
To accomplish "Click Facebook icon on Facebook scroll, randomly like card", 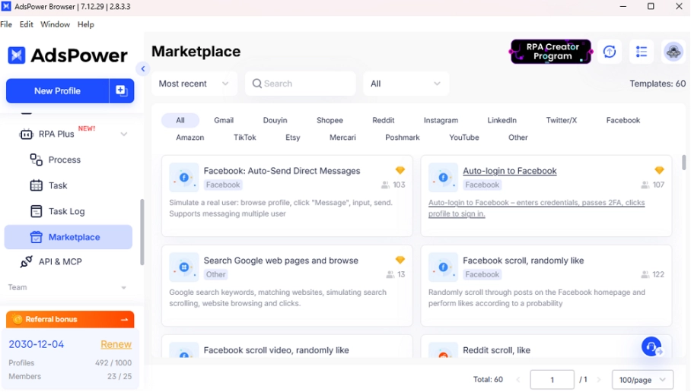I will click(443, 267).
